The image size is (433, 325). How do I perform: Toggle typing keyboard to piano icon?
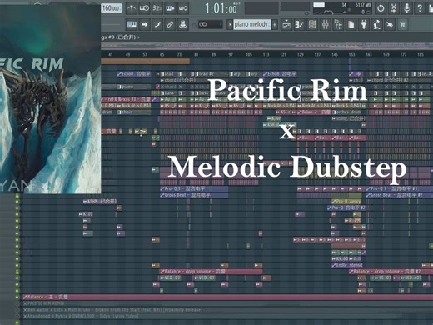pyautogui.click(x=132, y=24)
